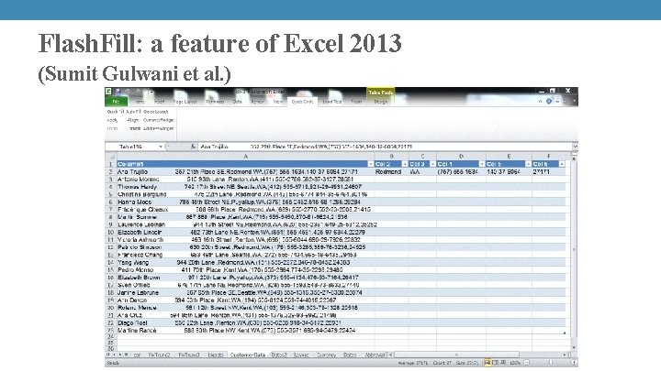Switch to the Currency sheet tab

[326, 355]
